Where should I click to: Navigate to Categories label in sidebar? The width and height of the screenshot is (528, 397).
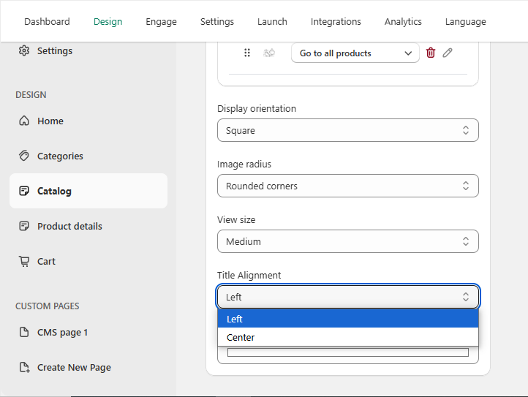click(60, 156)
